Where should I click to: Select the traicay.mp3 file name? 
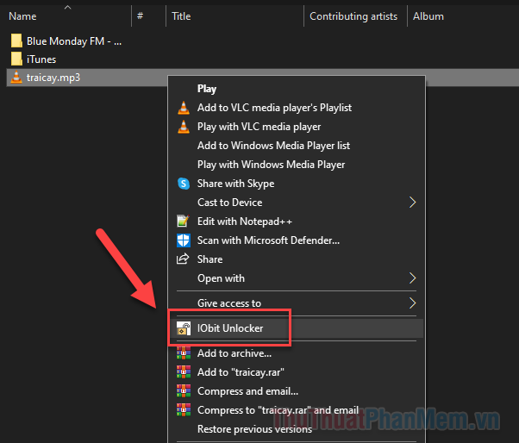53,78
